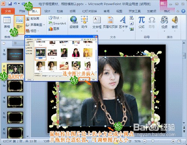Pick the portrait thumbnail selected in the dialog
Viewport: 187px width, 145px height.
pyautogui.click(x=40, y=53)
